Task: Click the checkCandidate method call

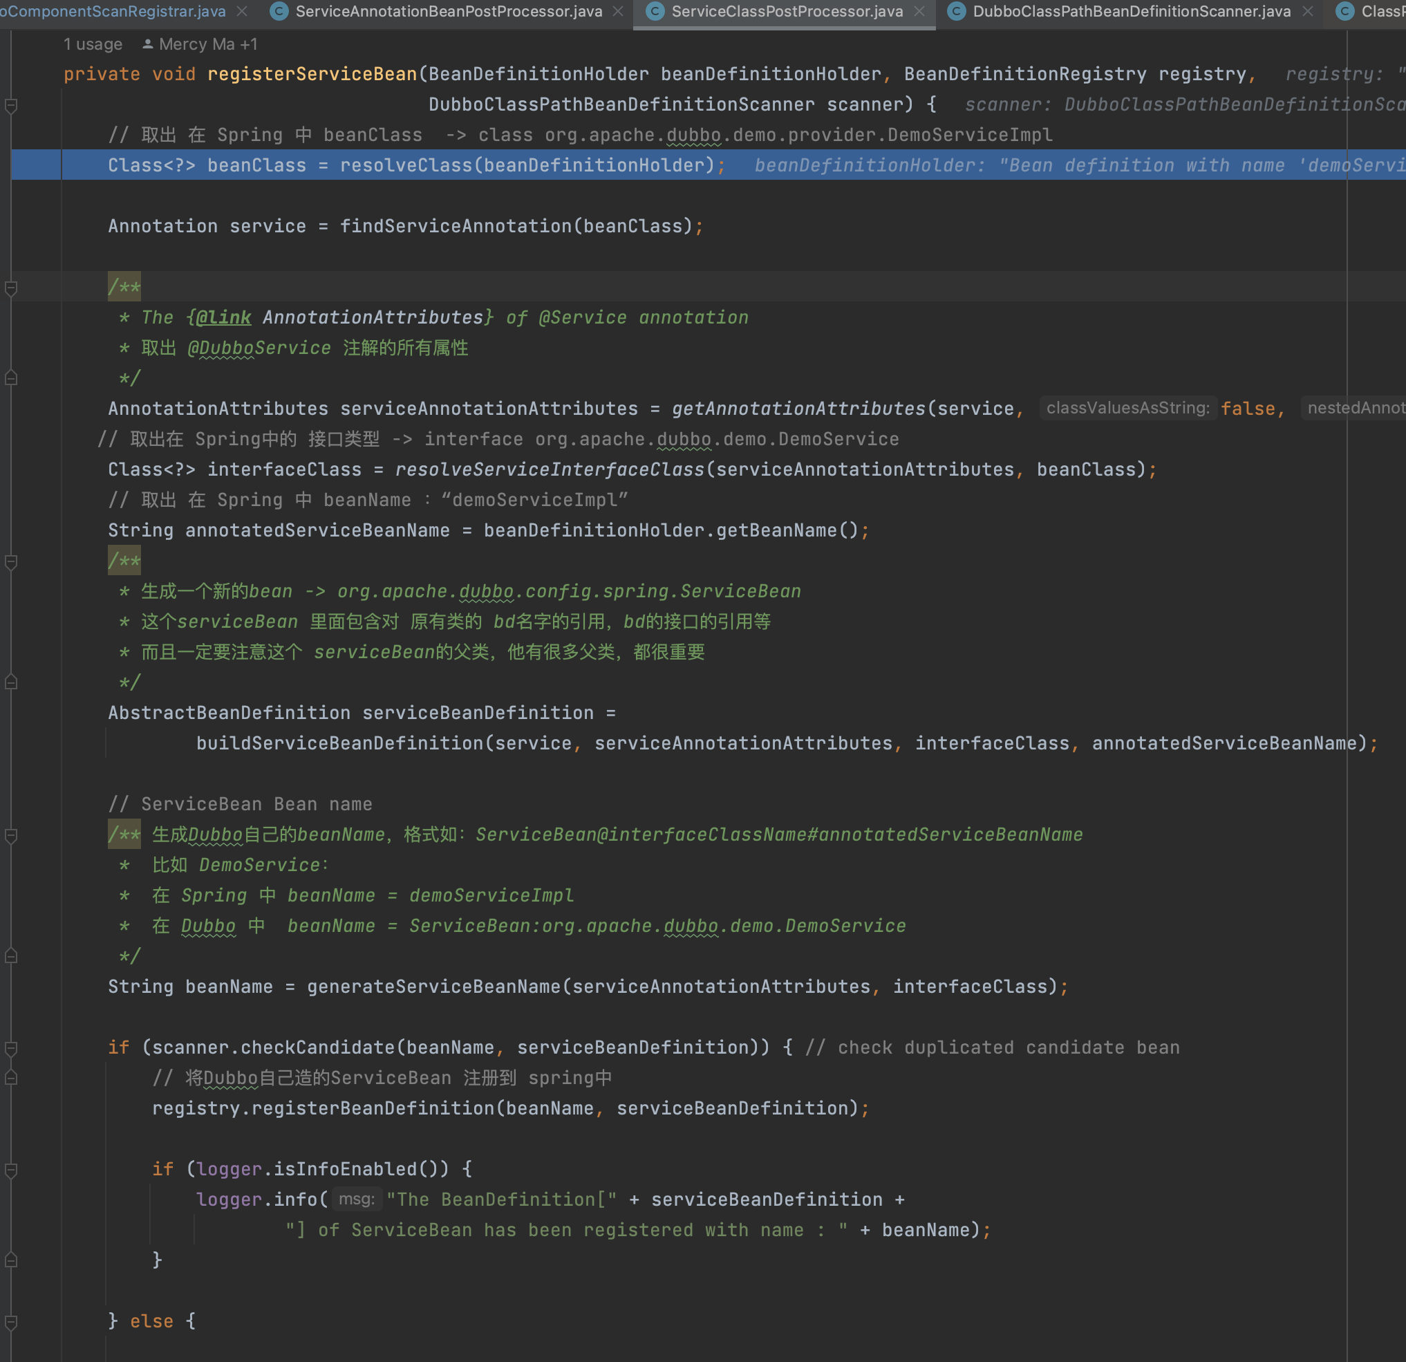Action: pyautogui.click(x=318, y=1047)
